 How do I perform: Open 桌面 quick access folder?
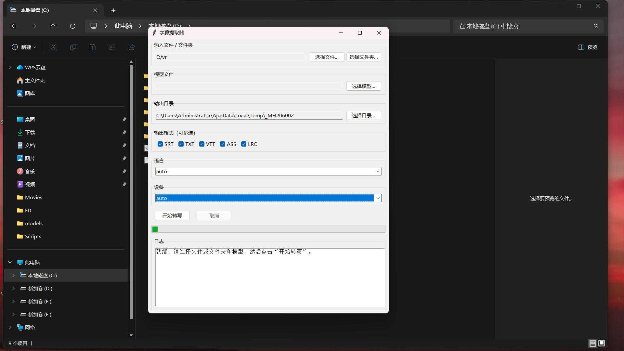[x=30, y=119]
